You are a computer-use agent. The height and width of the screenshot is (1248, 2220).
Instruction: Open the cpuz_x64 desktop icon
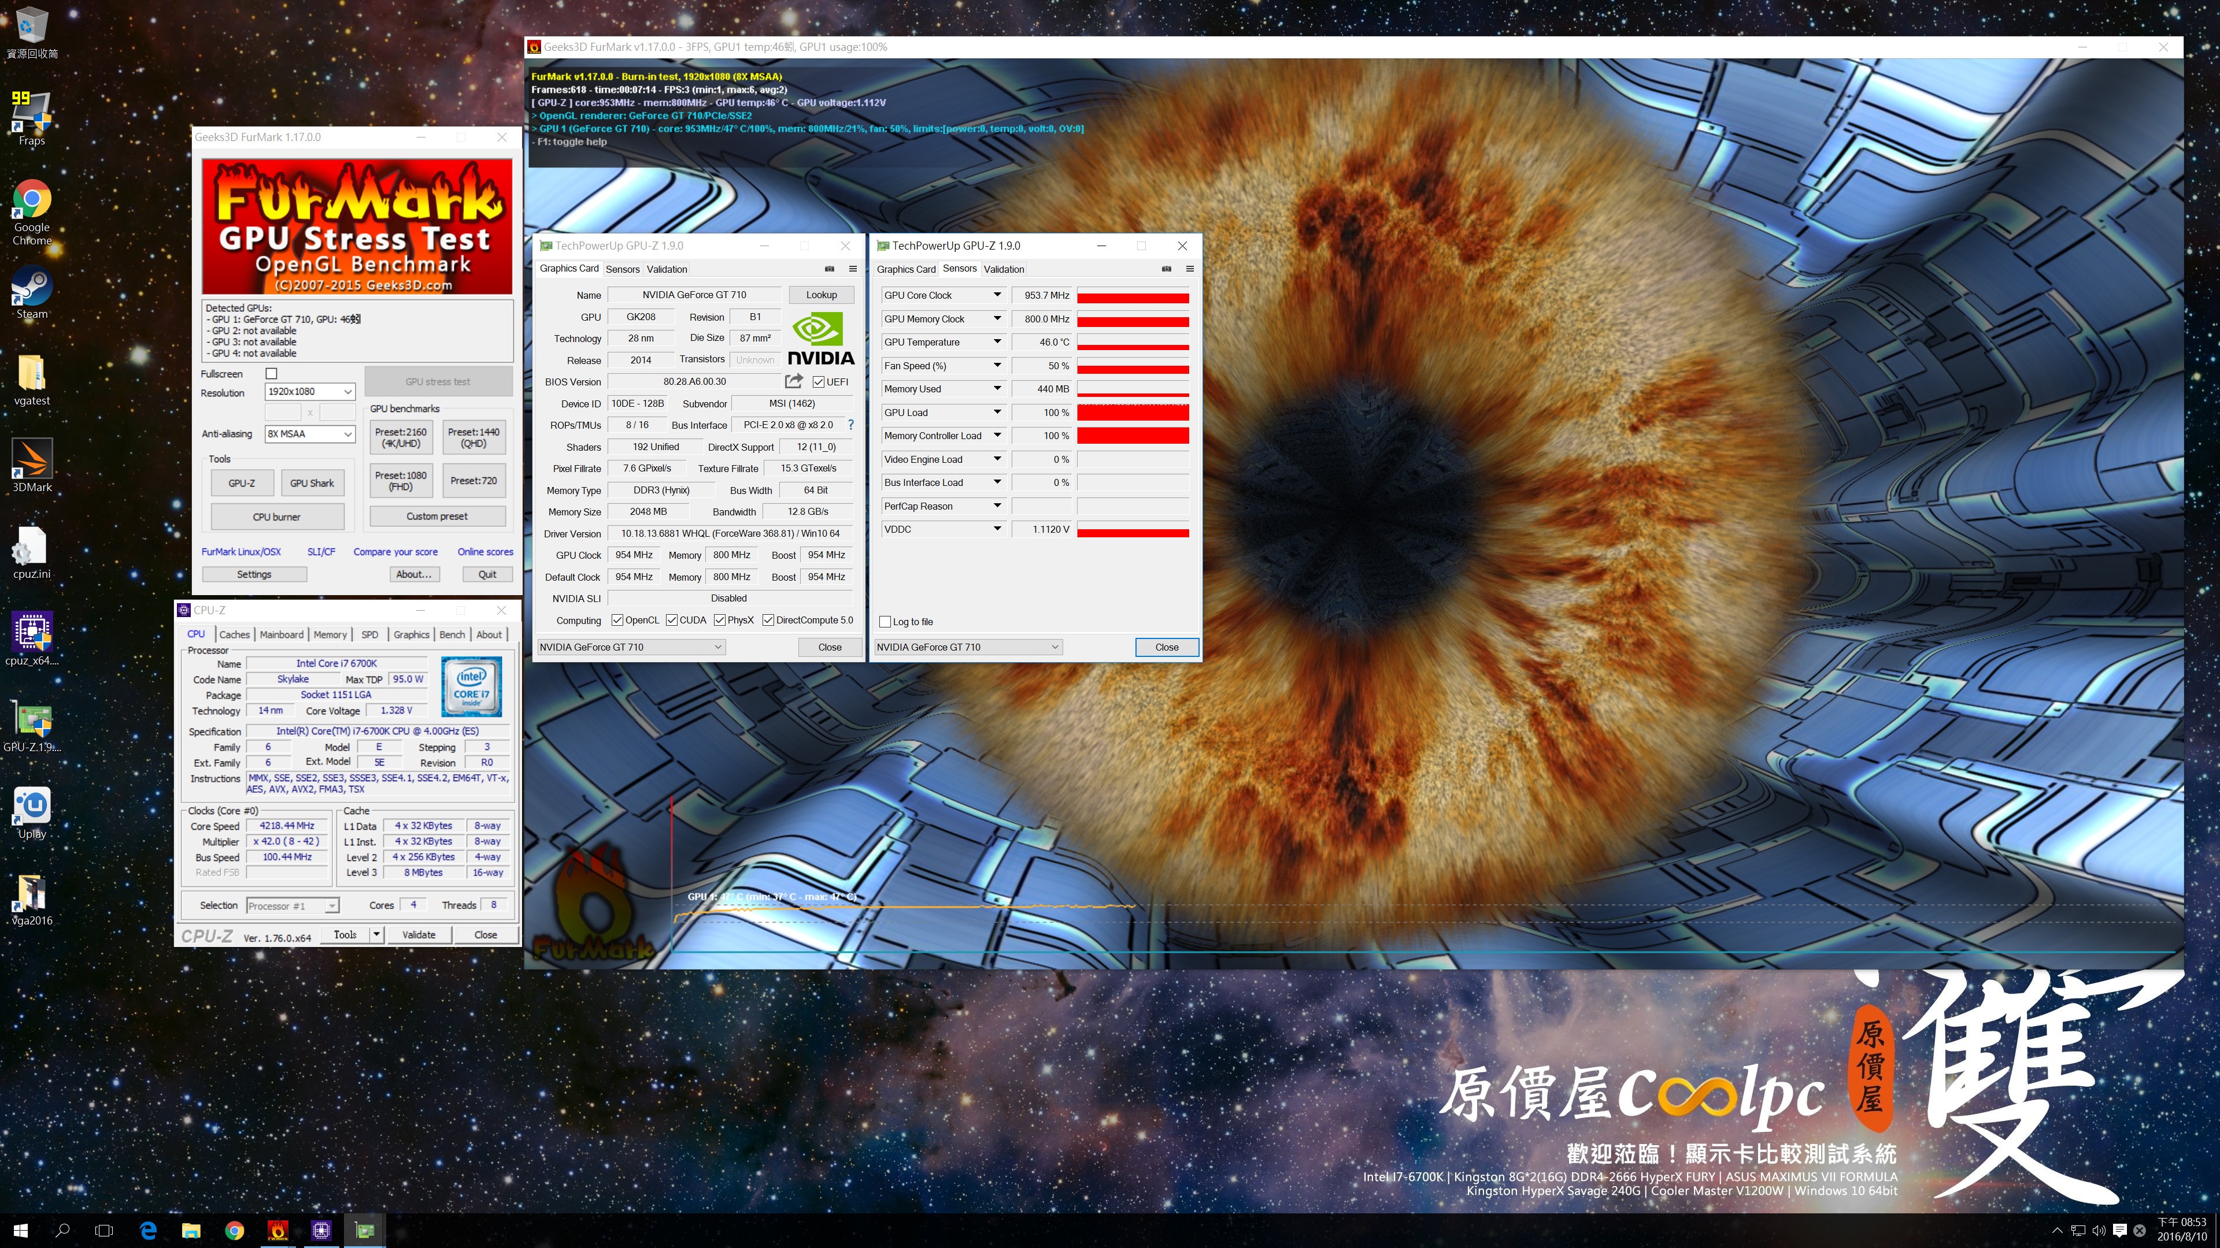point(32,639)
